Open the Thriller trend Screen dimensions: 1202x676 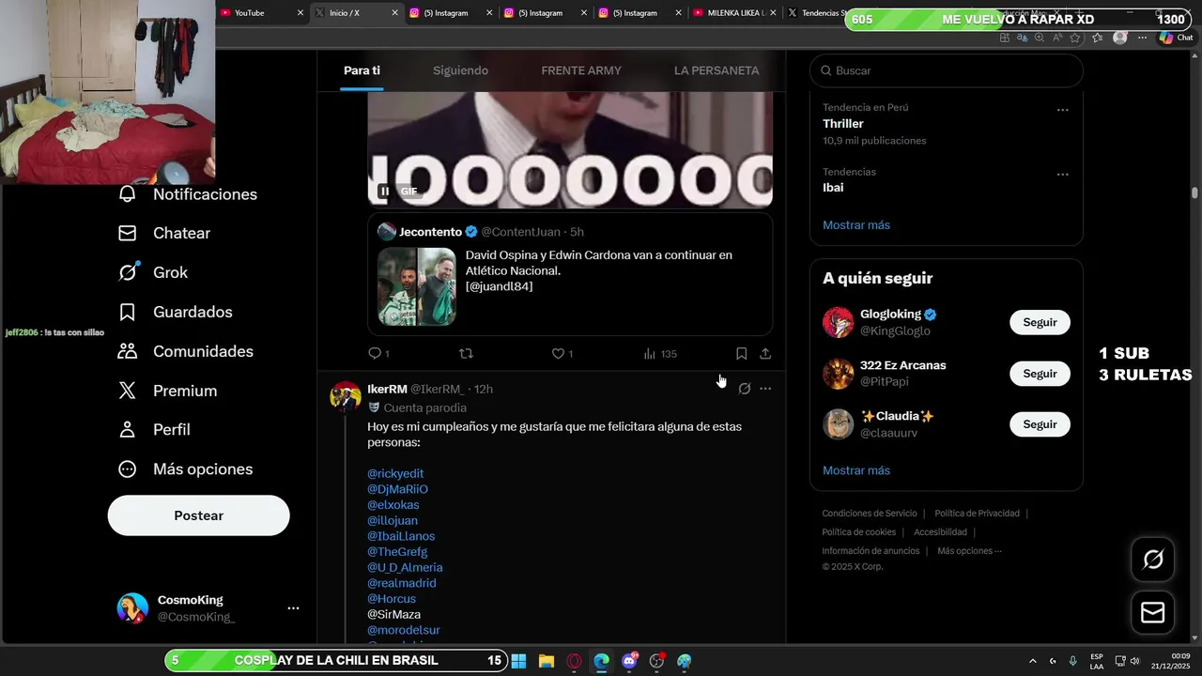(843, 124)
